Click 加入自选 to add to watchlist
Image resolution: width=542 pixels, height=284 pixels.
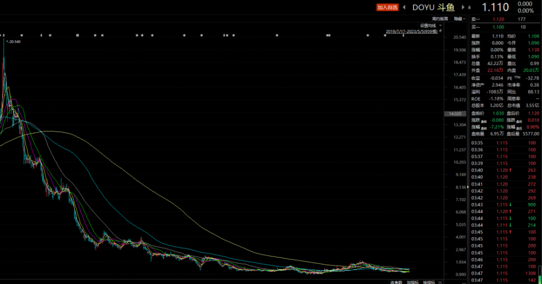coord(387,7)
